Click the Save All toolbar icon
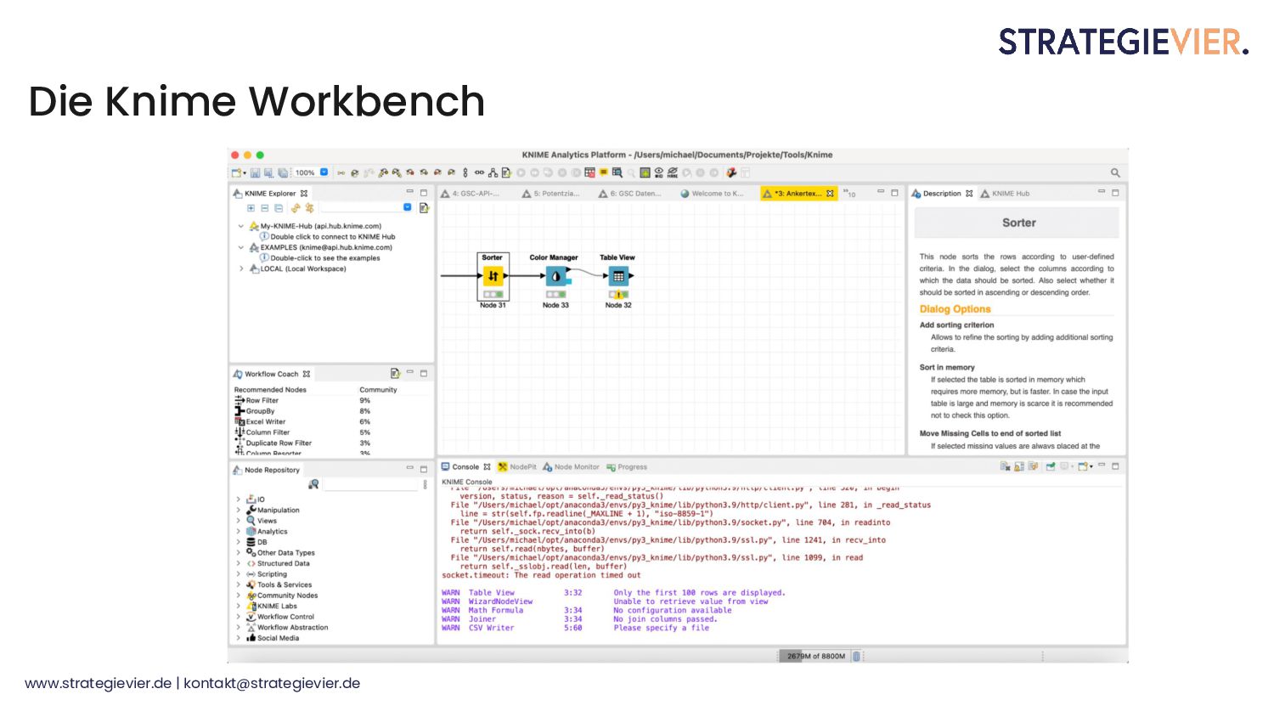The width and height of the screenshot is (1274, 717). coord(283,172)
